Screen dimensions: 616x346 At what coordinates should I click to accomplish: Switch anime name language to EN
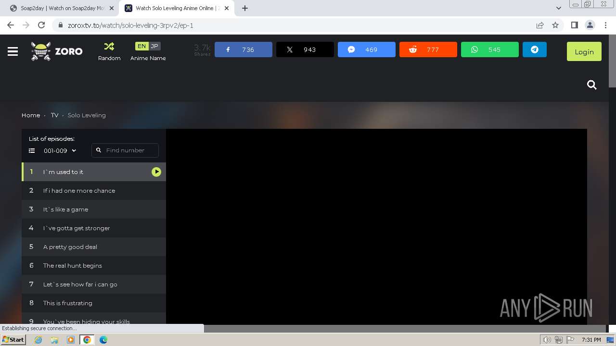141,46
